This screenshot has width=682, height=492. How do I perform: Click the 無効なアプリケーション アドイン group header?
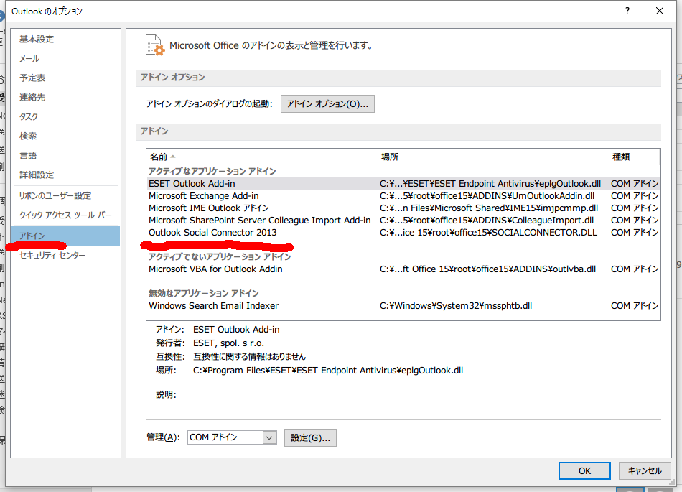tap(204, 293)
